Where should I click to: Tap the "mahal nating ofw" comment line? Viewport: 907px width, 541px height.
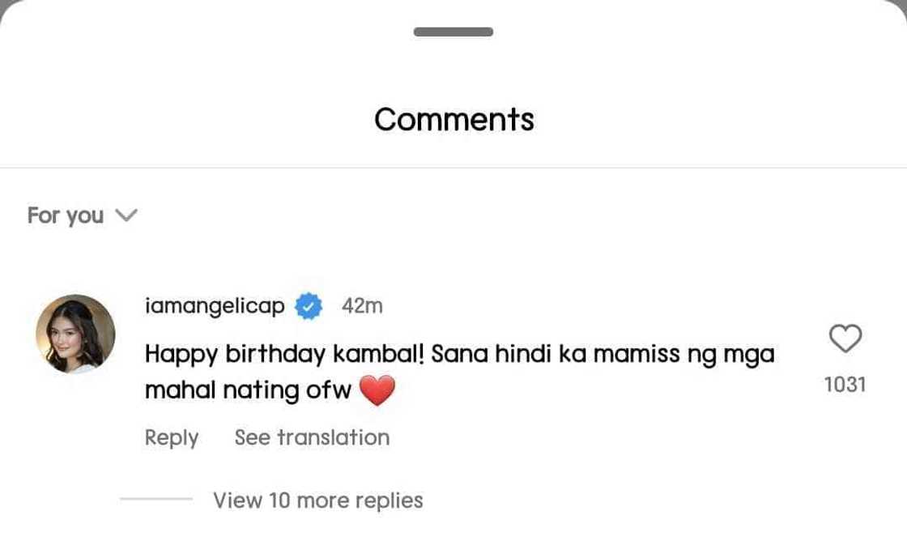click(248, 390)
